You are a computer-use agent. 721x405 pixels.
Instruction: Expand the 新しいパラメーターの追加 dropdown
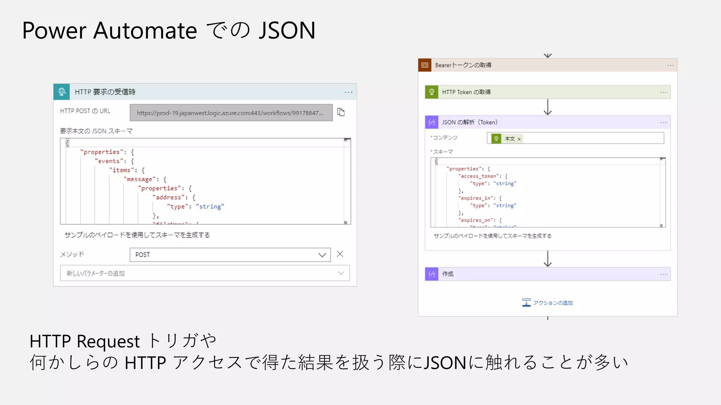point(205,273)
